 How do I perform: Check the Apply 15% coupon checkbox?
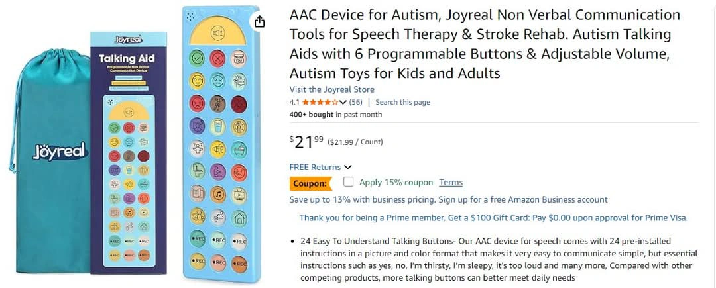point(349,182)
